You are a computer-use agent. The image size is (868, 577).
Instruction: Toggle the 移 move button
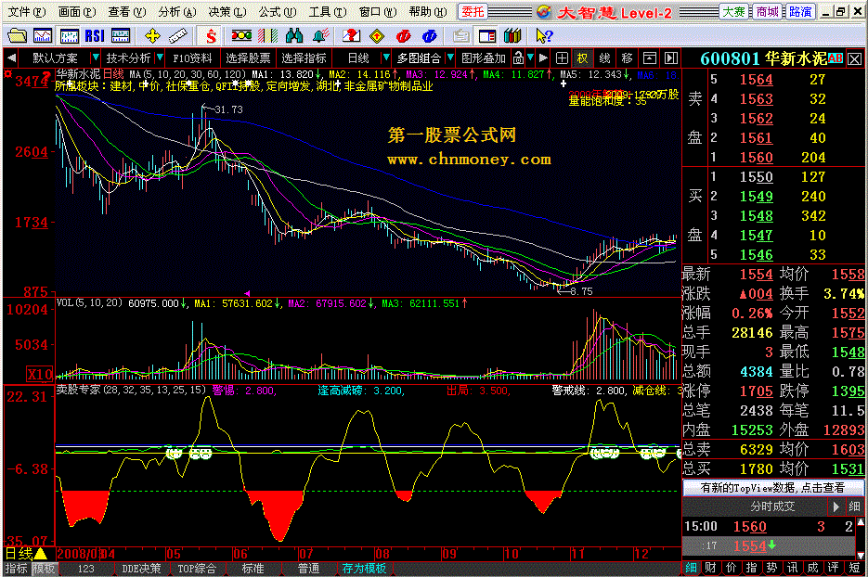(x=627, y=58)
